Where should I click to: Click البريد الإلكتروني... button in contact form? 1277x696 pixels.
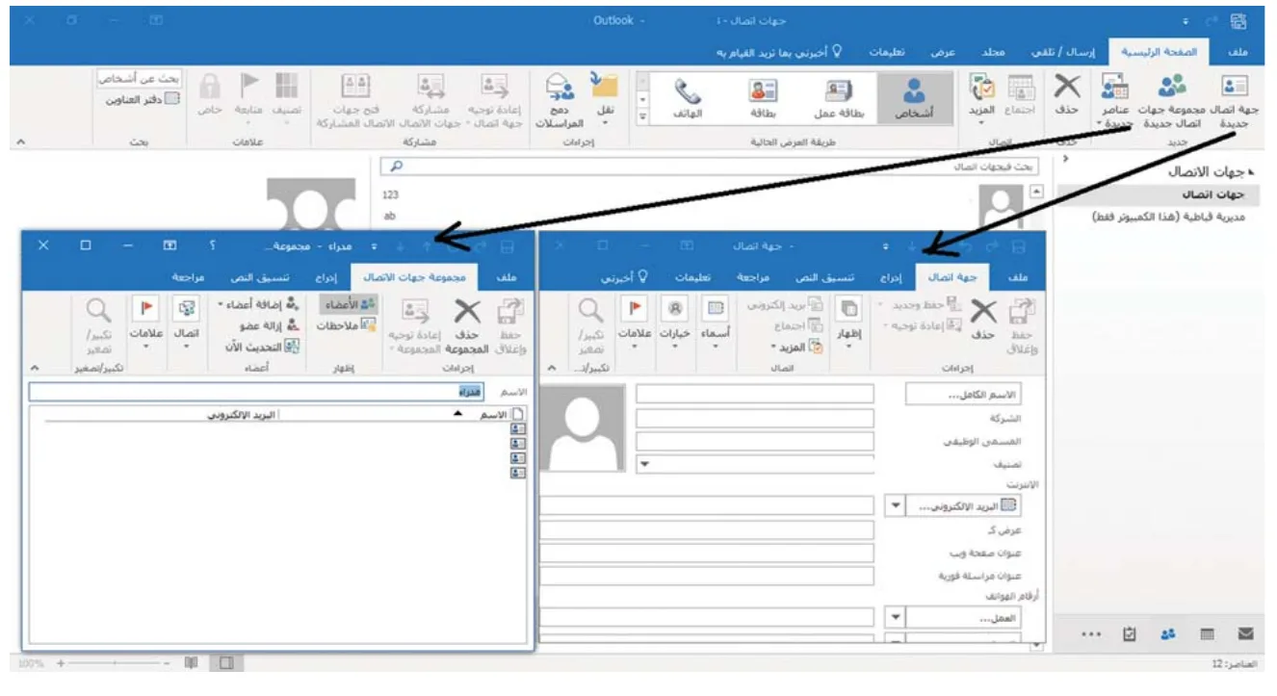tap(962, 505)
